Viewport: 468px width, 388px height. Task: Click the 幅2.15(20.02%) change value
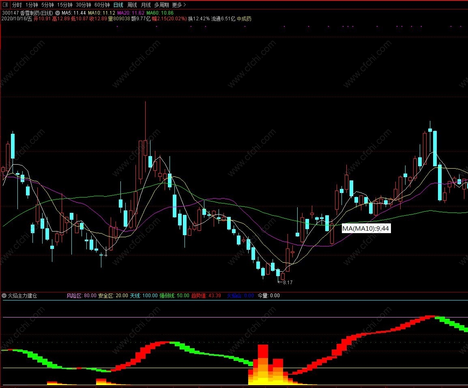169,19
